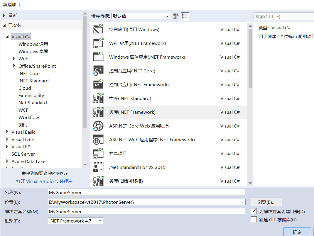Enable 新建 GIT 存储库 checkbox

click(x=254, y=219)
